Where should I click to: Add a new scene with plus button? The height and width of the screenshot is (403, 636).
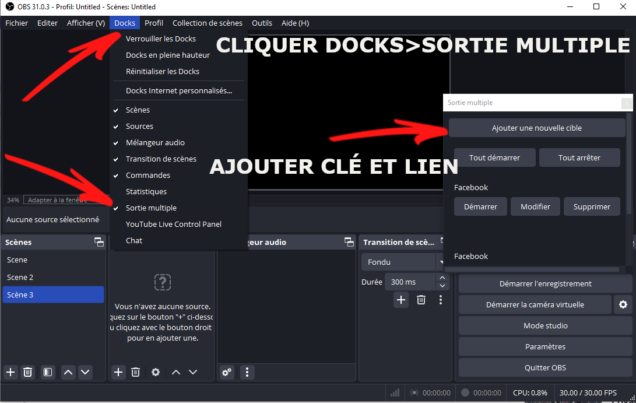coord(10,372)
